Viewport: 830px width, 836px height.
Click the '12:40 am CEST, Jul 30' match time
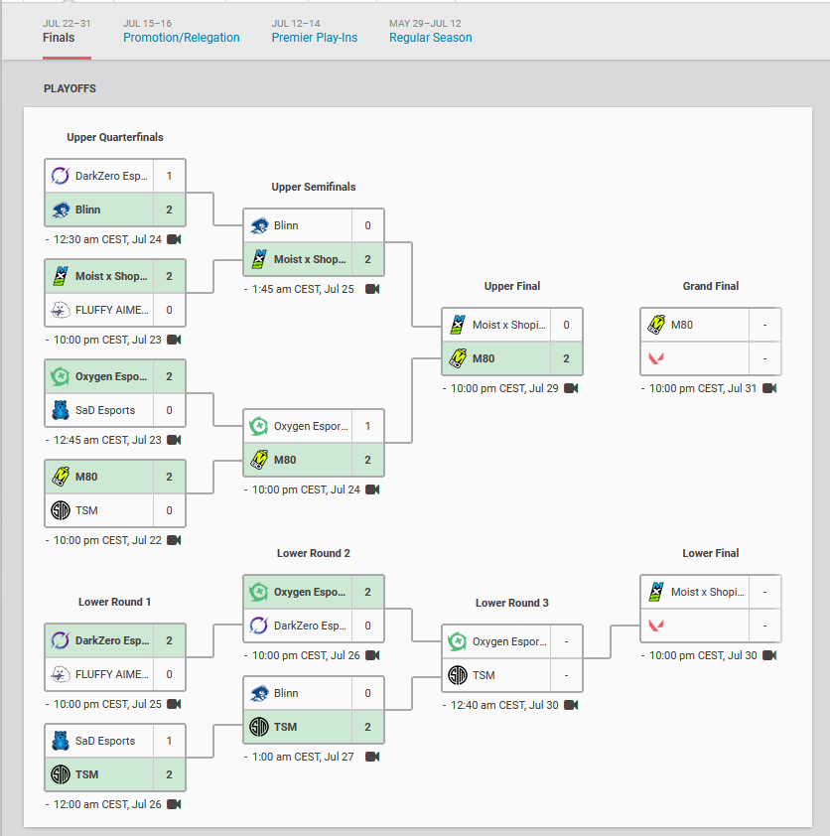coord(504,705)
